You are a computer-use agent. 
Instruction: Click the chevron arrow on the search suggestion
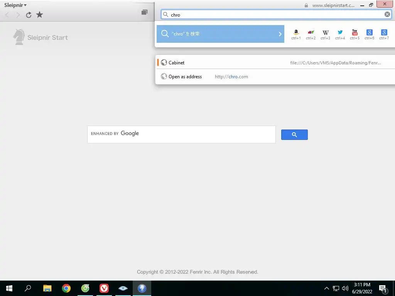[280, 34]
